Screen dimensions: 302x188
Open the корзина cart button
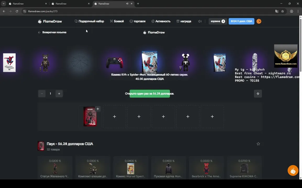point(218,21)
